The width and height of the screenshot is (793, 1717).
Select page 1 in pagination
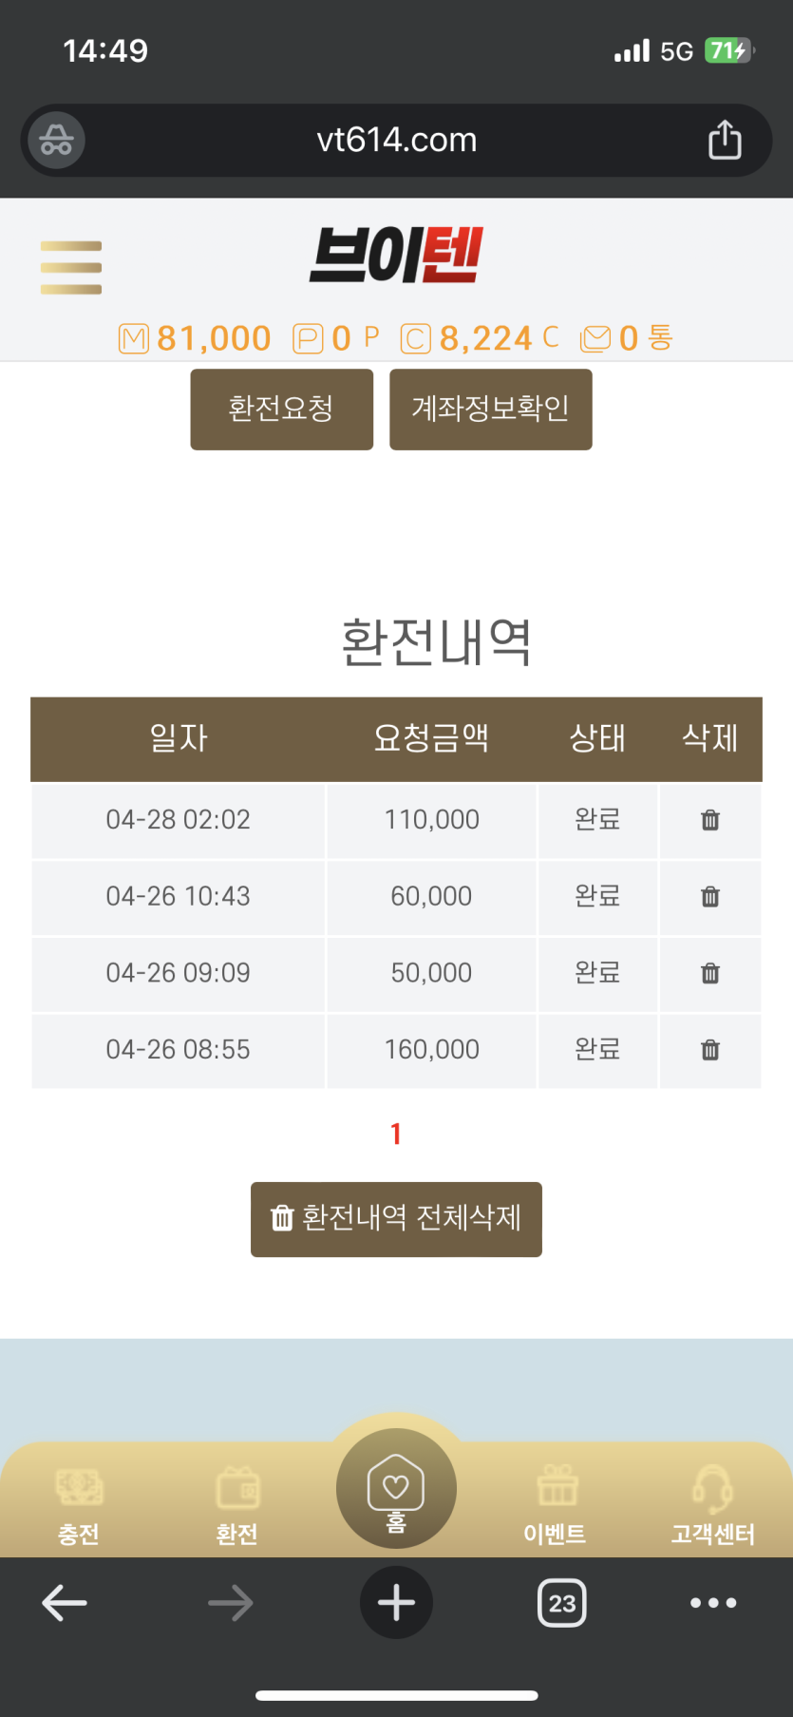396,1134
